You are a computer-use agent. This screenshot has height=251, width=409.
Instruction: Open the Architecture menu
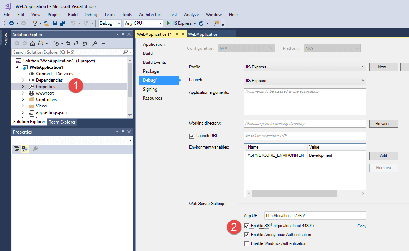(151, 15)
